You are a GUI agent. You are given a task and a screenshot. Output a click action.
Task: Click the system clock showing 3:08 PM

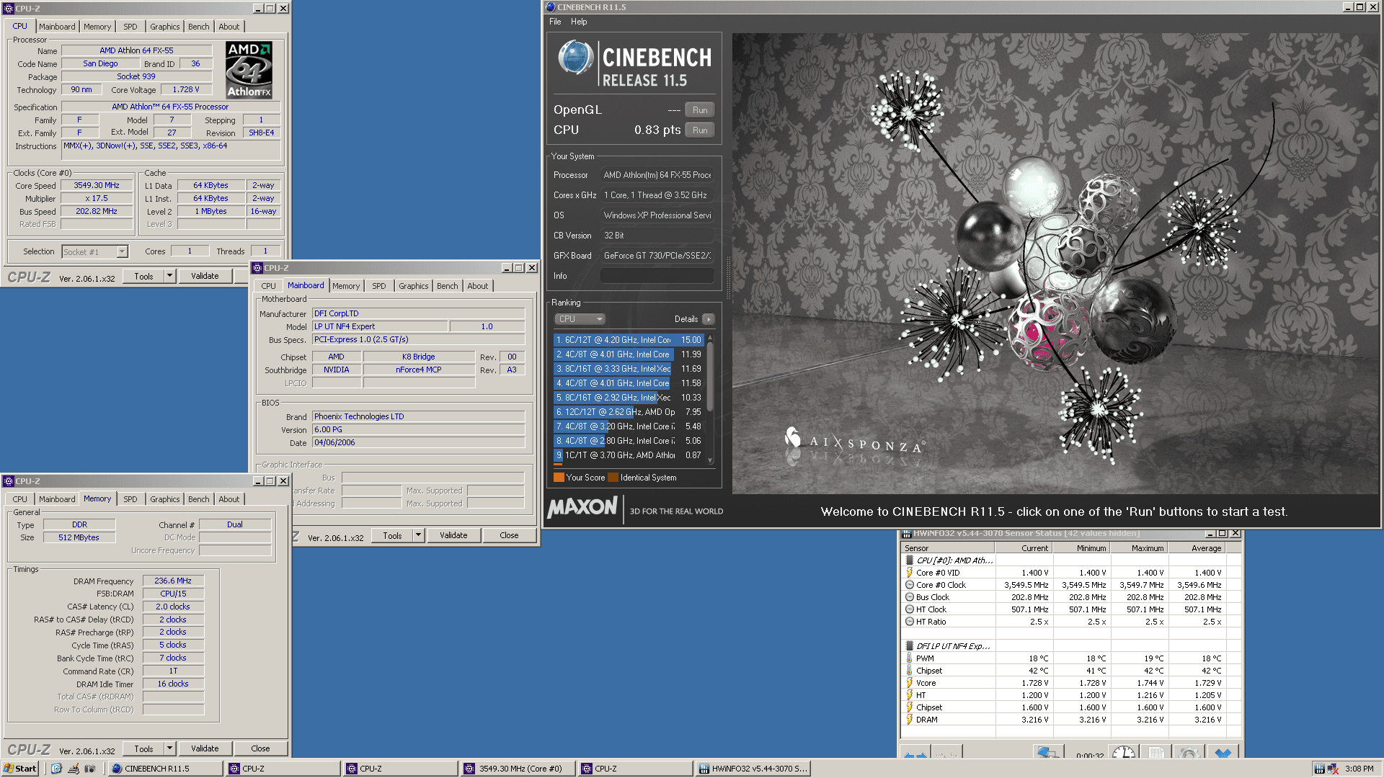click(1359, 769)
